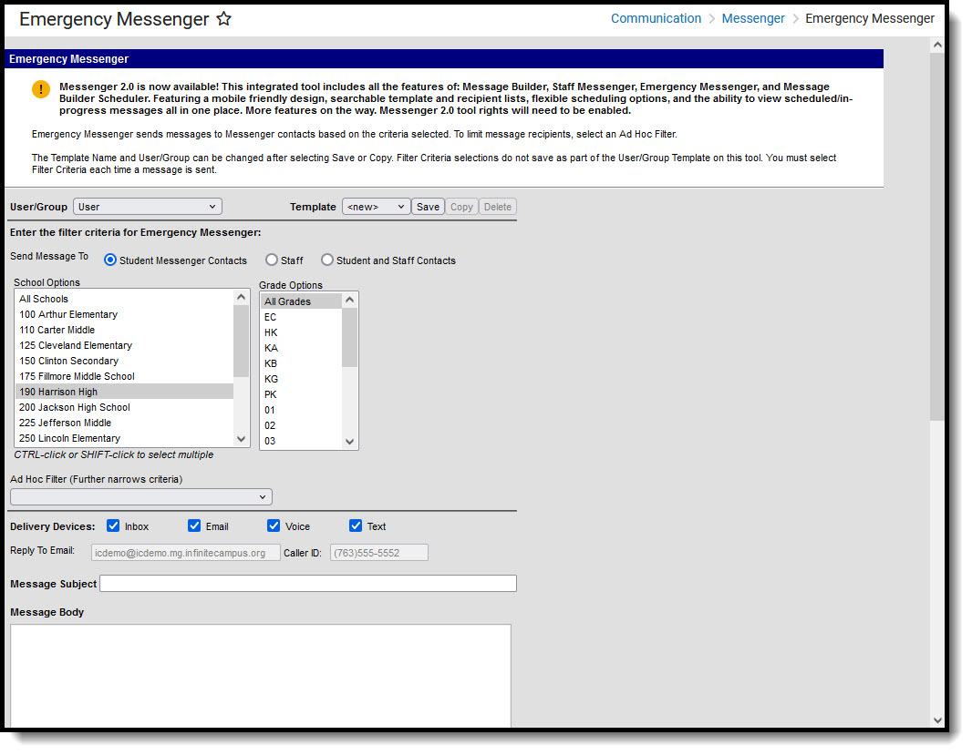Select 150 Clinton Secondary
Image resolution: width=972 pixels, height=755 pixels.
[x=124, y=361]
